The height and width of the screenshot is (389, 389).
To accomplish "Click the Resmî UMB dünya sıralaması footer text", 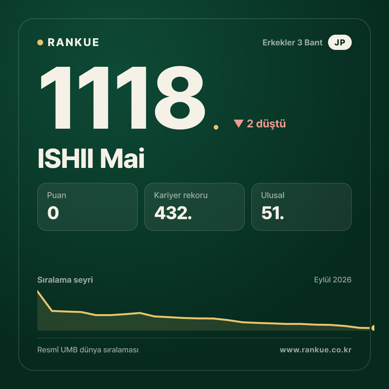I will (x=88, y=350).
